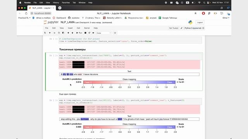248x139 pixels.
Task: Click the Wi-Fi status icon
Action: [x=199, y=3]
